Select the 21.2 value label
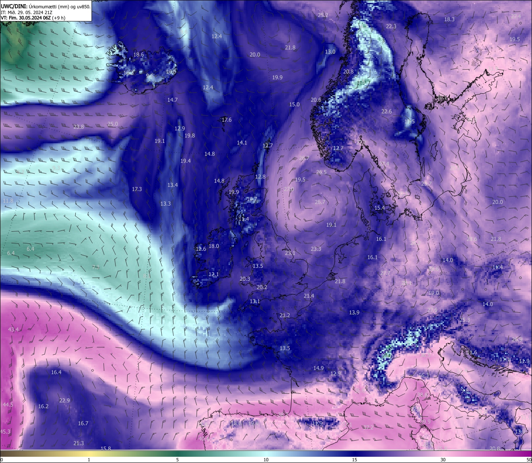 285,315
